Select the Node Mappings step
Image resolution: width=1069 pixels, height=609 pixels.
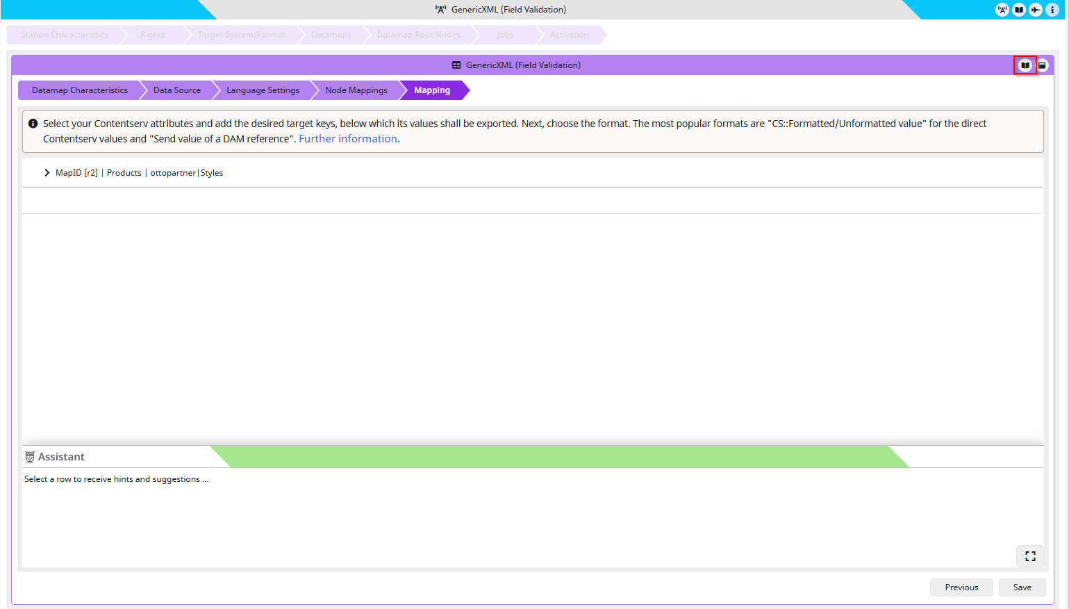356,90
